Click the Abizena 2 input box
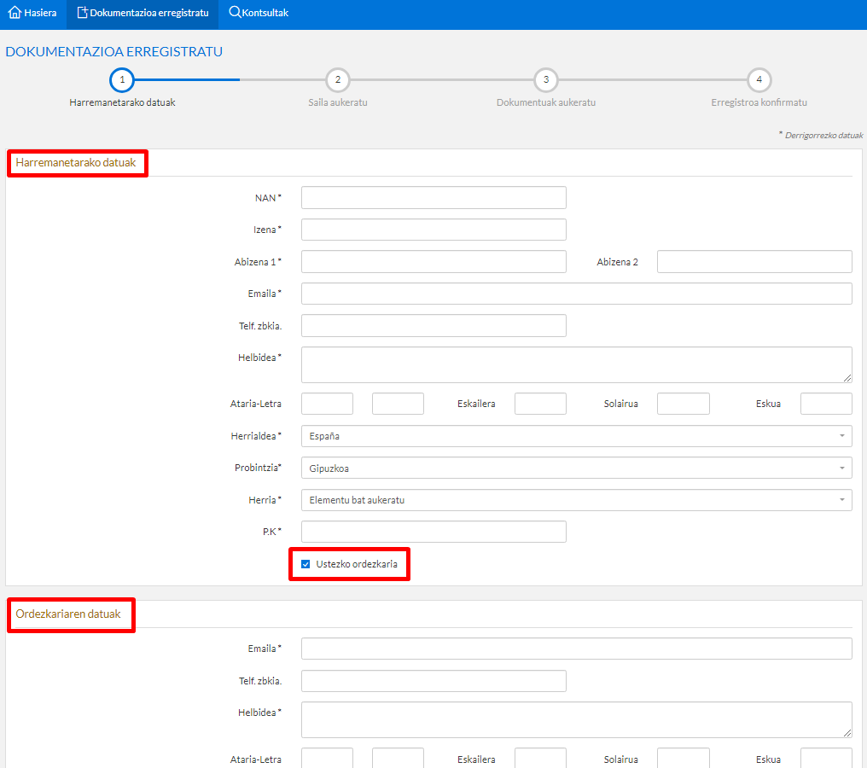This screenshot has height=768, width=867. tap(754, 262)
